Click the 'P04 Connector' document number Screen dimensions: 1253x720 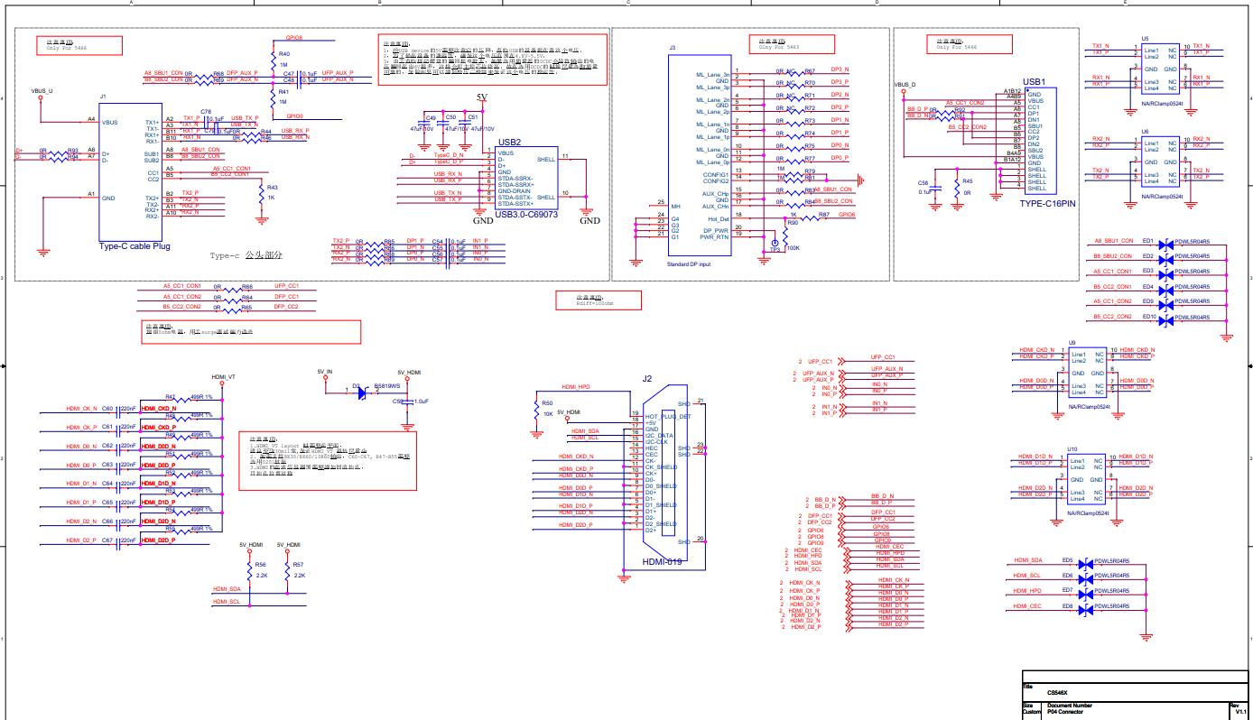coord(1067,711)
